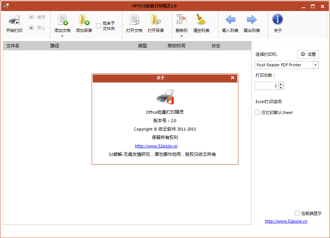Click the 开始打印 printer icon

[14, 19]
